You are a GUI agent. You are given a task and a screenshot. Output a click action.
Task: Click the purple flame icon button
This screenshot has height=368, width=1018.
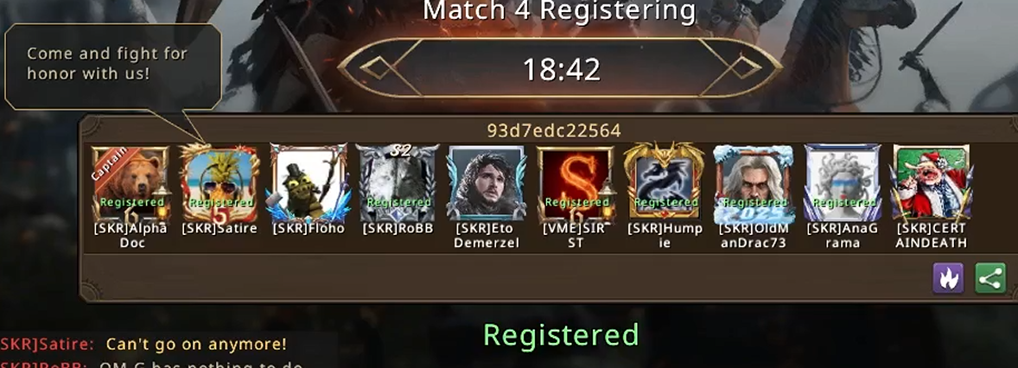(948, 278)
